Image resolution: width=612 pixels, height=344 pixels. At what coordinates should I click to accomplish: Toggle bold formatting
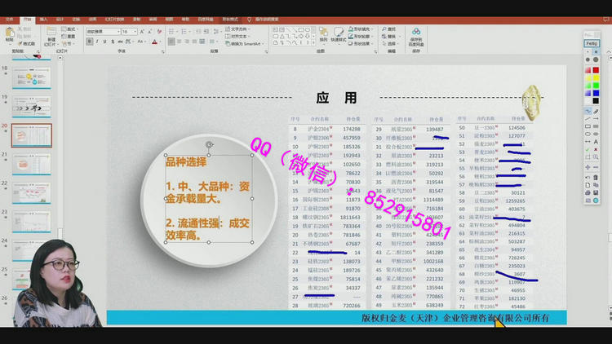pyautogui.click(x=90, y=42)
